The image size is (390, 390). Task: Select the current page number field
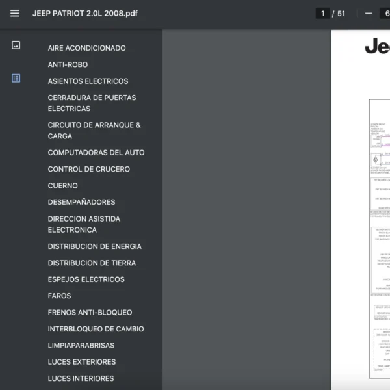pyautogui.click(x=322, y=14)
